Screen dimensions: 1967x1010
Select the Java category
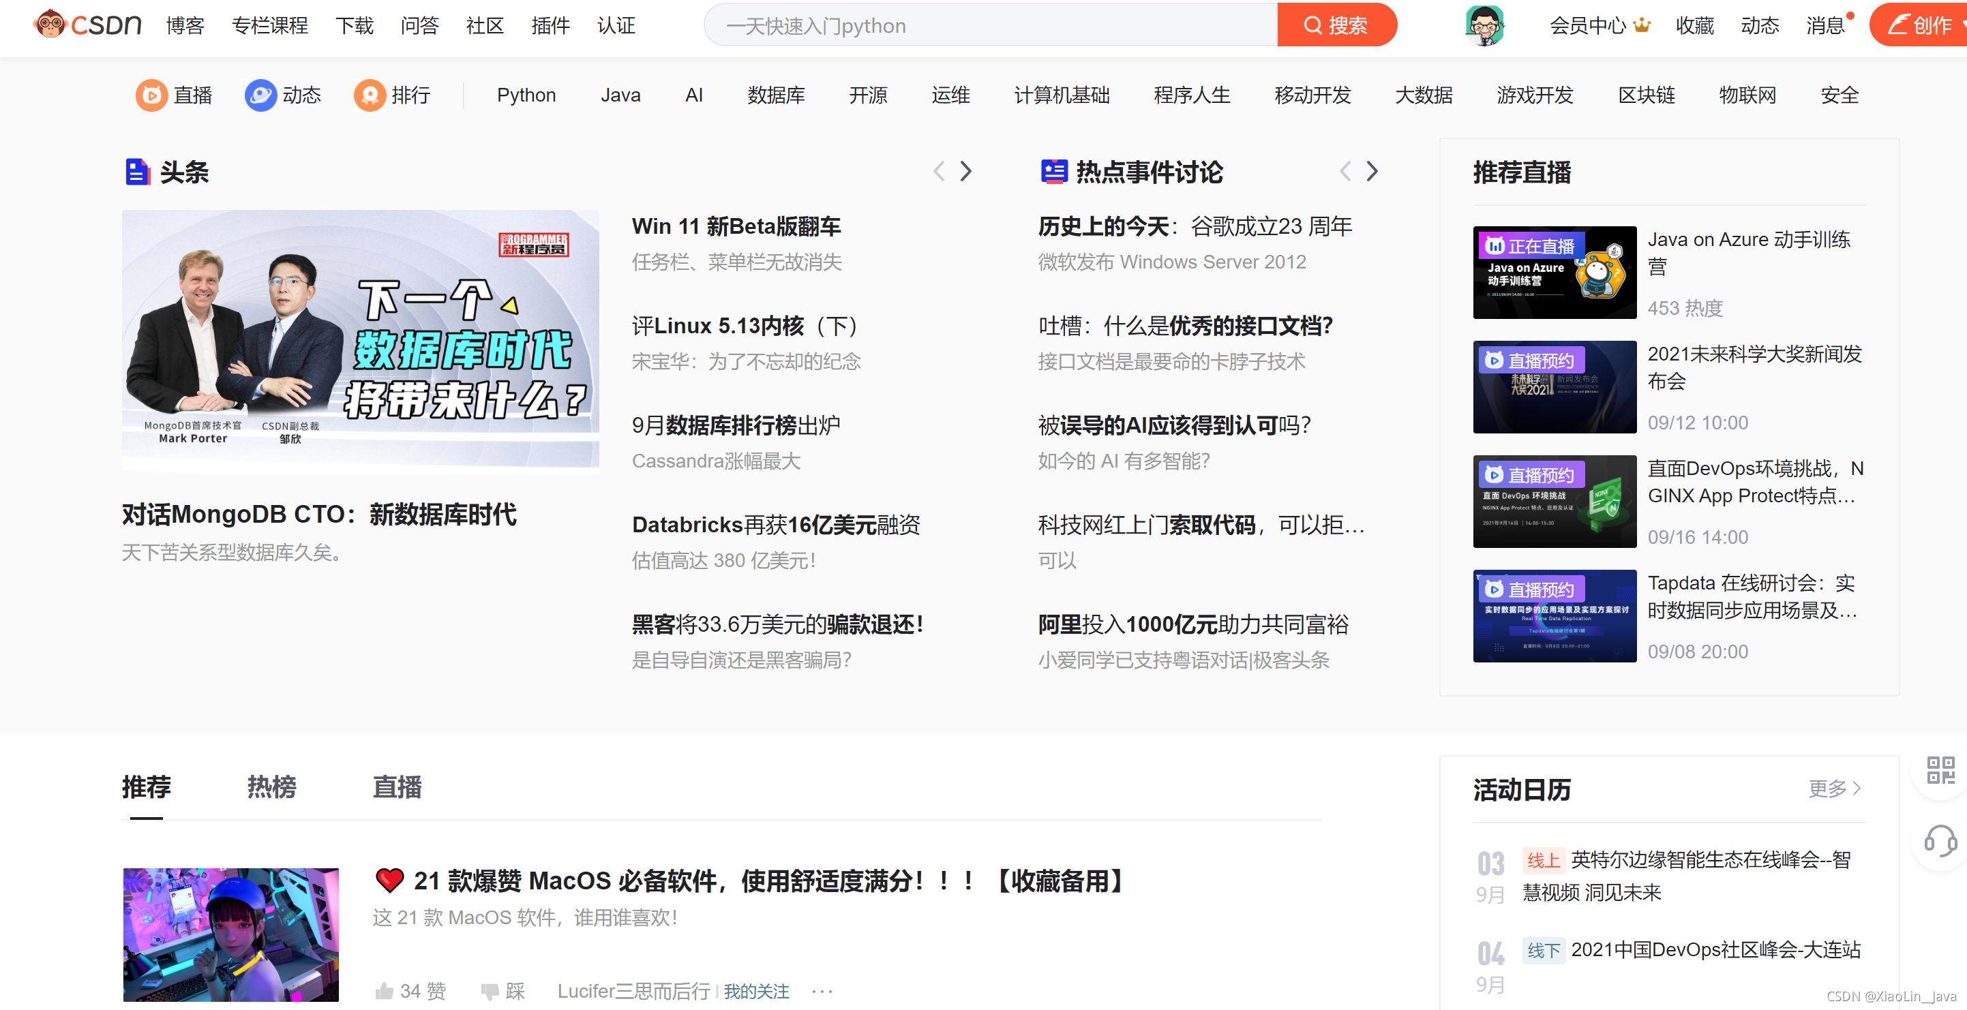point(620,95)
